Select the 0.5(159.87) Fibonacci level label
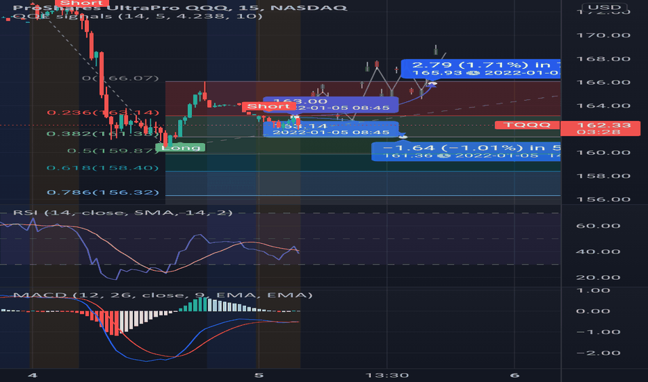Viewport: 648px width, 382px height. pos(113,150)
